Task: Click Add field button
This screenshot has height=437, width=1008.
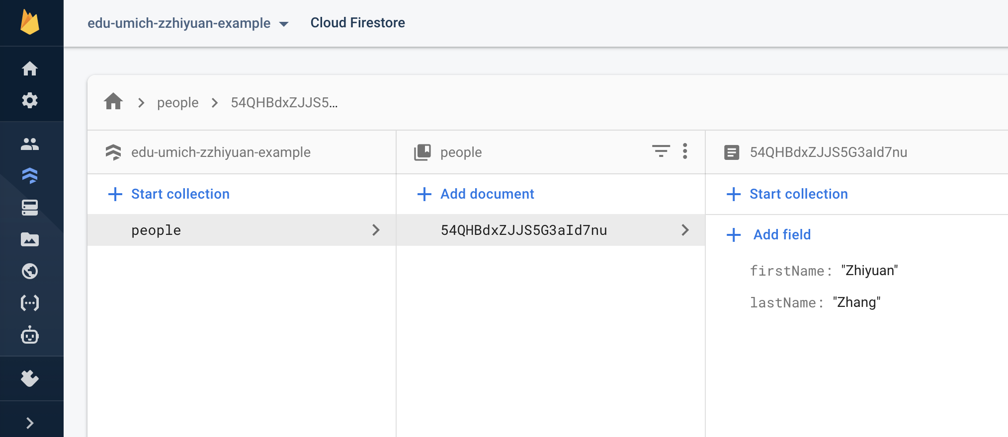Action: tap(768, 235)
